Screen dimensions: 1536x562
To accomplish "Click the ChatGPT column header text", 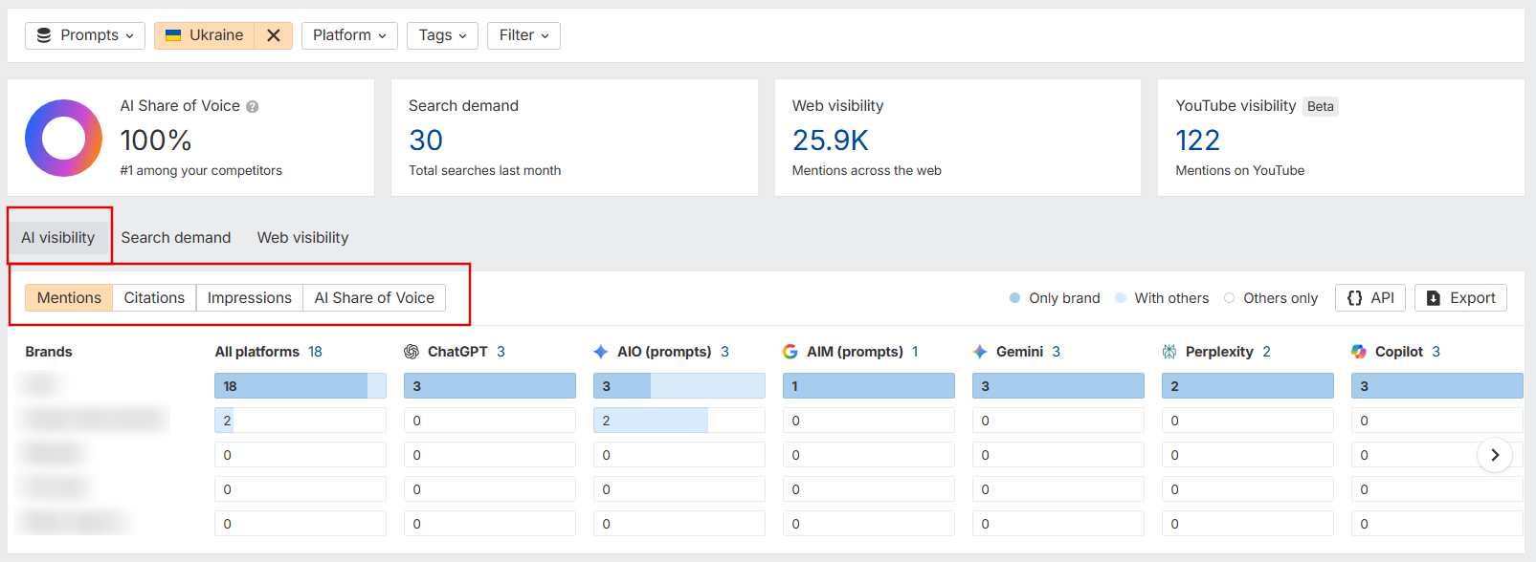I will coord(457,352).
